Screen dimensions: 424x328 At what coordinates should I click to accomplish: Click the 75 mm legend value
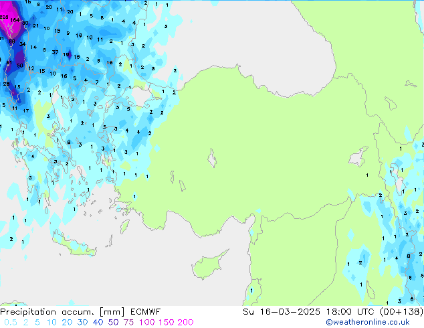(x=128, y=323)
